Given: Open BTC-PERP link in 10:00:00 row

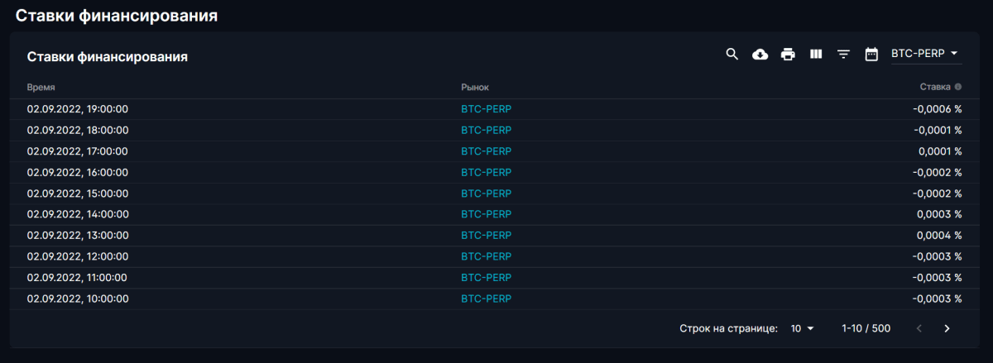Looking at the screenshot, I should 486,299.
